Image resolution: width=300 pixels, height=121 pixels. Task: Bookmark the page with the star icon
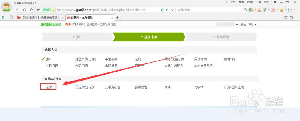click(38, 10)
